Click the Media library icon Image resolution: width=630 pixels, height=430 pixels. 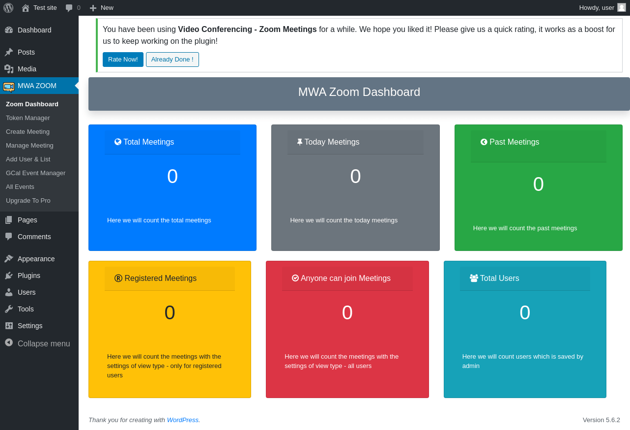(x=9, y=69)
